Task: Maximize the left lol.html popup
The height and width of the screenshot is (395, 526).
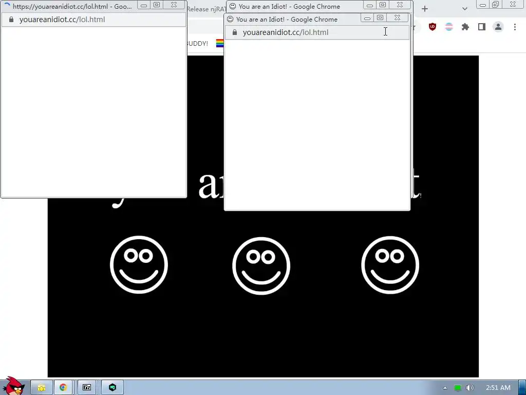Action: (x=157, y=5)
